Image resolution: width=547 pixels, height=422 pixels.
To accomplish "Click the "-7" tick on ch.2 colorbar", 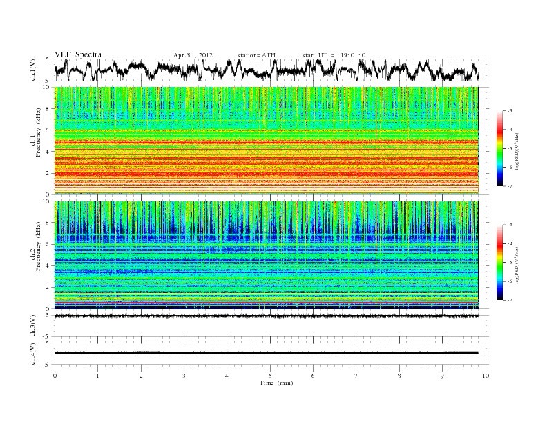I will click(510, 300).
